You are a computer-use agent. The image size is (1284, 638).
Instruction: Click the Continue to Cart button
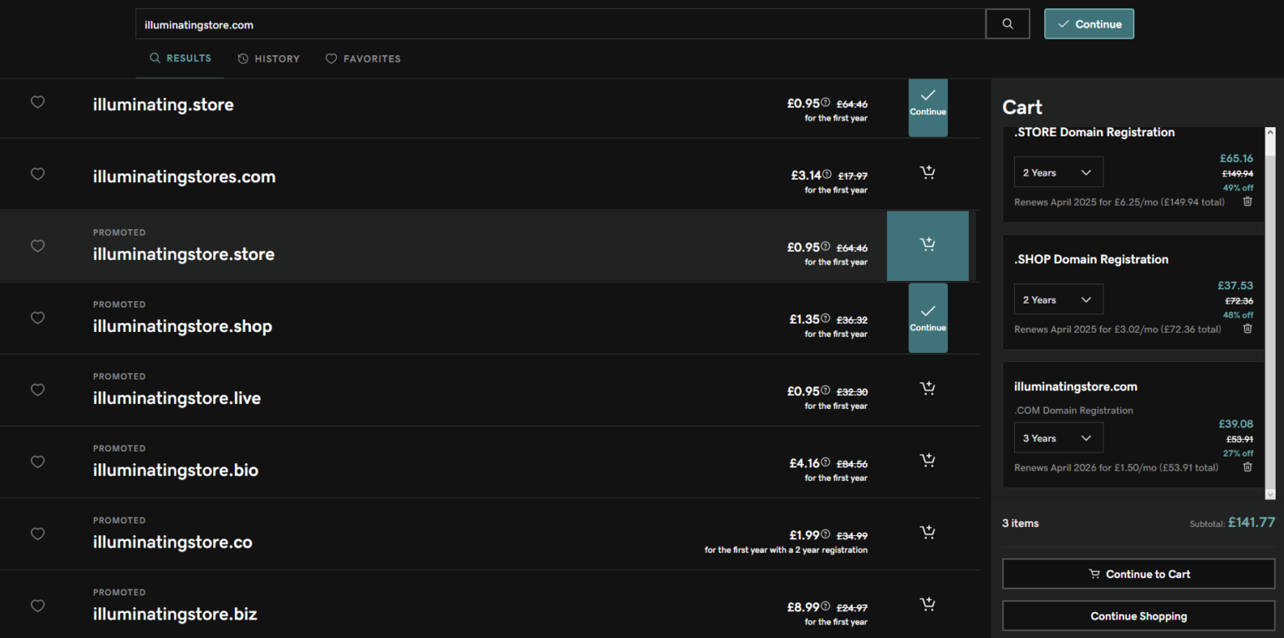pos(1139,574)
